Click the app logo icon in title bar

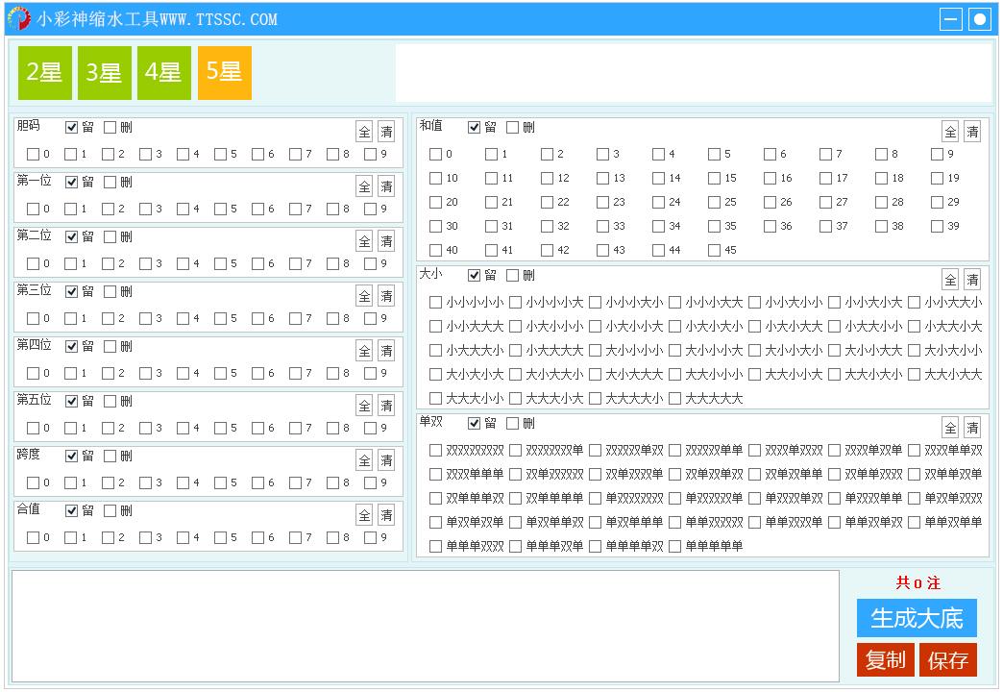(x=18, y=18)
